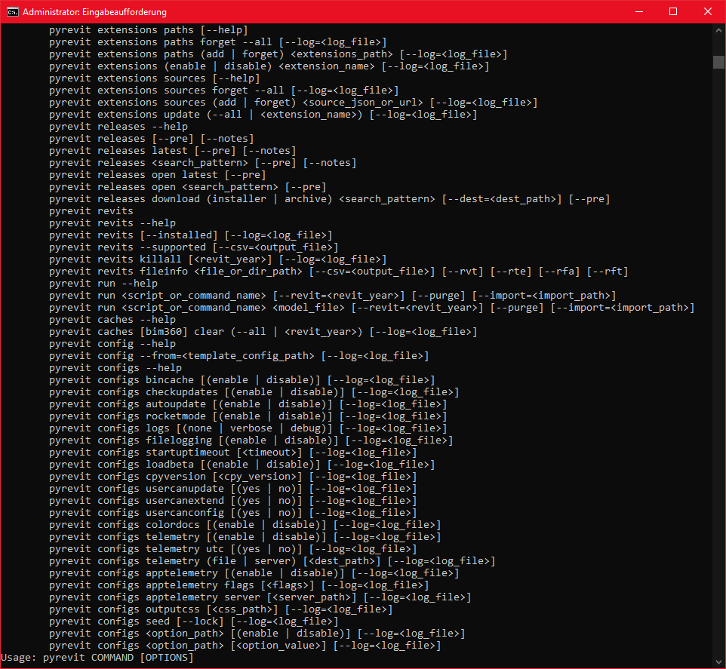Select the 'pyrevit configs seed [--lock]' line
Image resolution: width=726 pixels, height=669 pixels.
point(166,621)
